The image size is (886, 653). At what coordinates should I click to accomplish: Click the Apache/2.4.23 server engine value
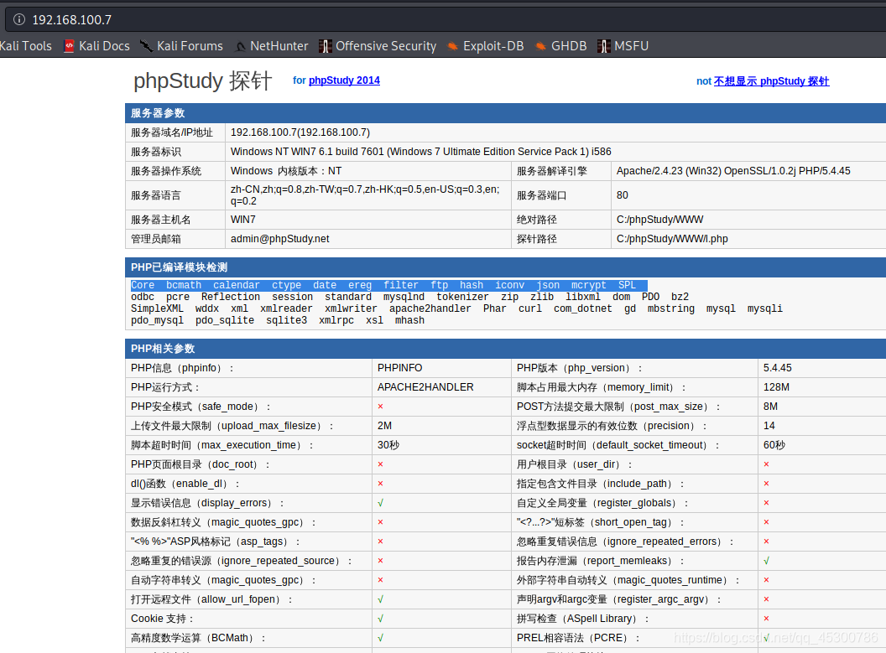733,170
